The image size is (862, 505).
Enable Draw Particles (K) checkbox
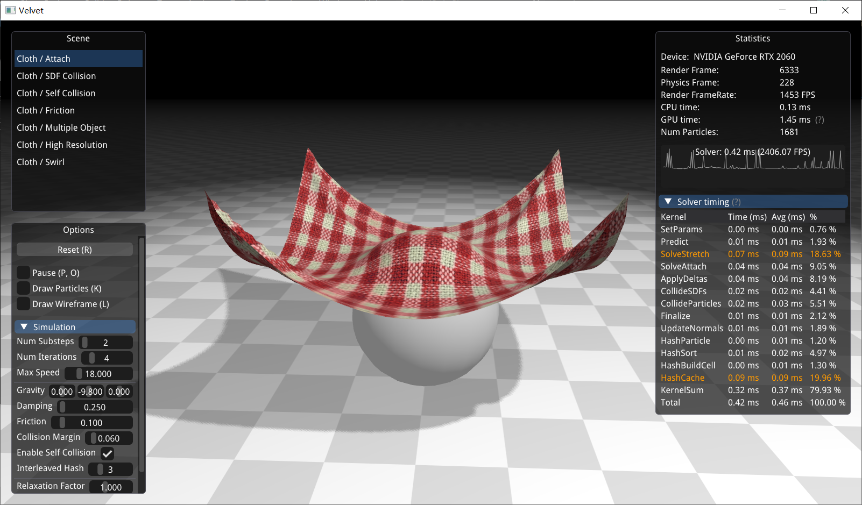click(23, 288)
